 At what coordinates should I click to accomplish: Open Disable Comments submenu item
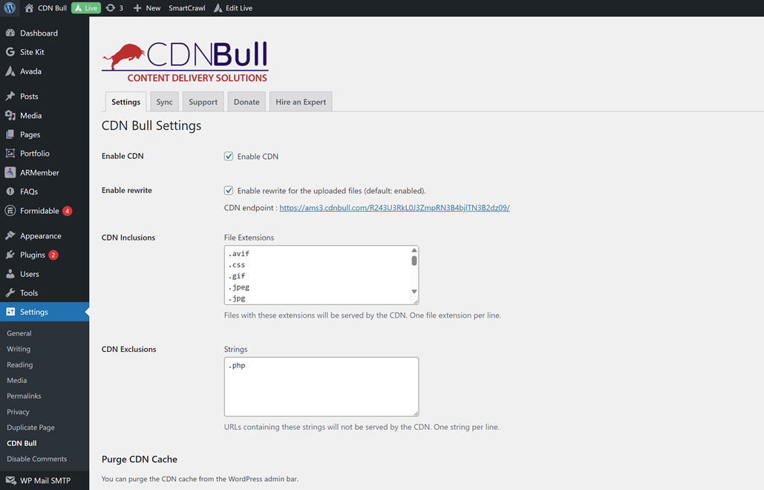[x=37, y=459]
